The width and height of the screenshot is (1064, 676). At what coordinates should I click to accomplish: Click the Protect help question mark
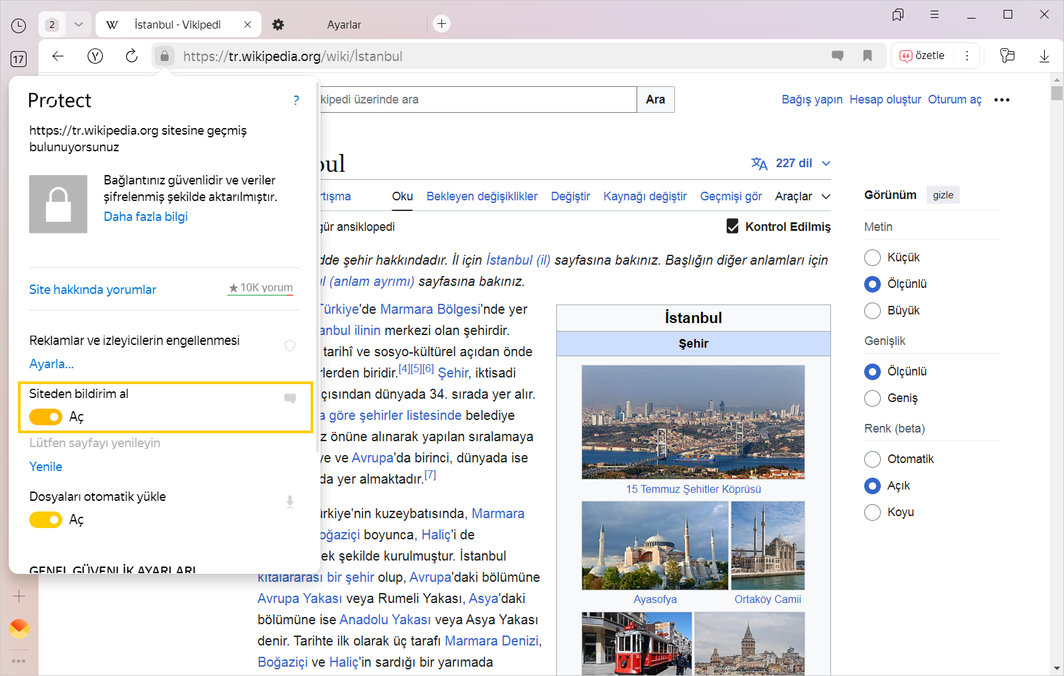click(296, 100)
